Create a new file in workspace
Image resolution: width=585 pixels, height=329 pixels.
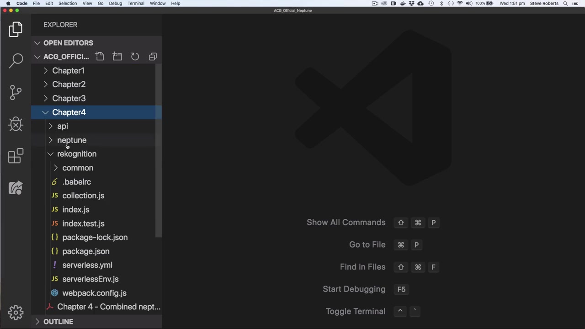coord(100,57)
